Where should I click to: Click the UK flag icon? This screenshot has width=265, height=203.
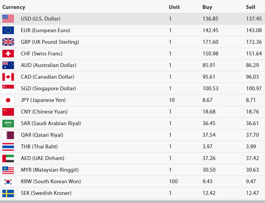tap(8, 42)
